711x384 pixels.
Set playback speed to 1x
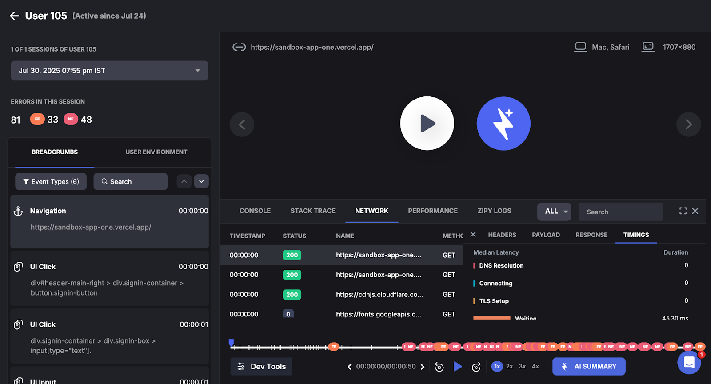tap(497, 367)
